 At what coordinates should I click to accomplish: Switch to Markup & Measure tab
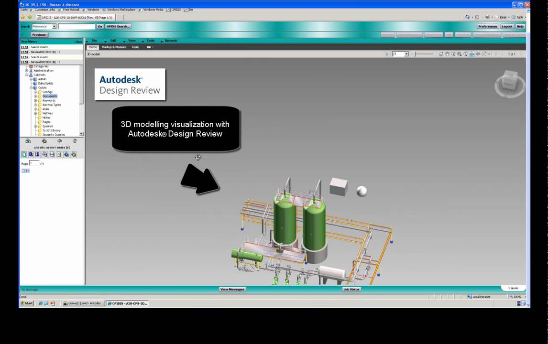coord(114,47)
